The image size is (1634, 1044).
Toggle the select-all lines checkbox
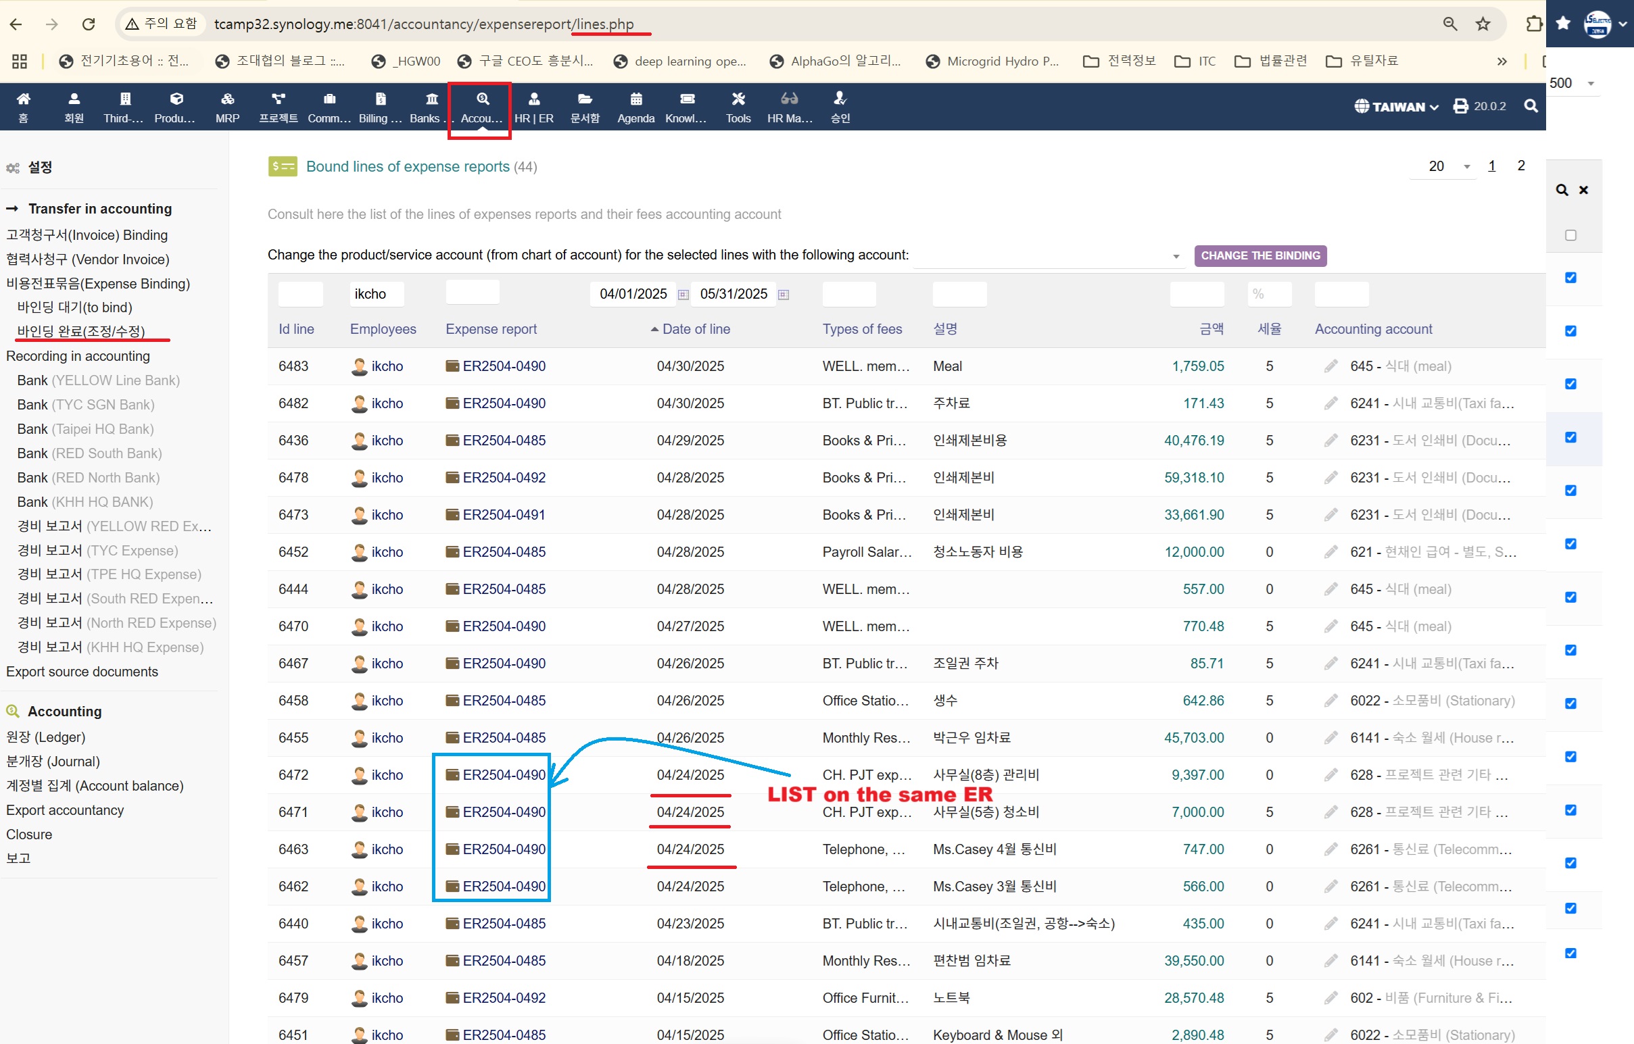point(1570,235)
